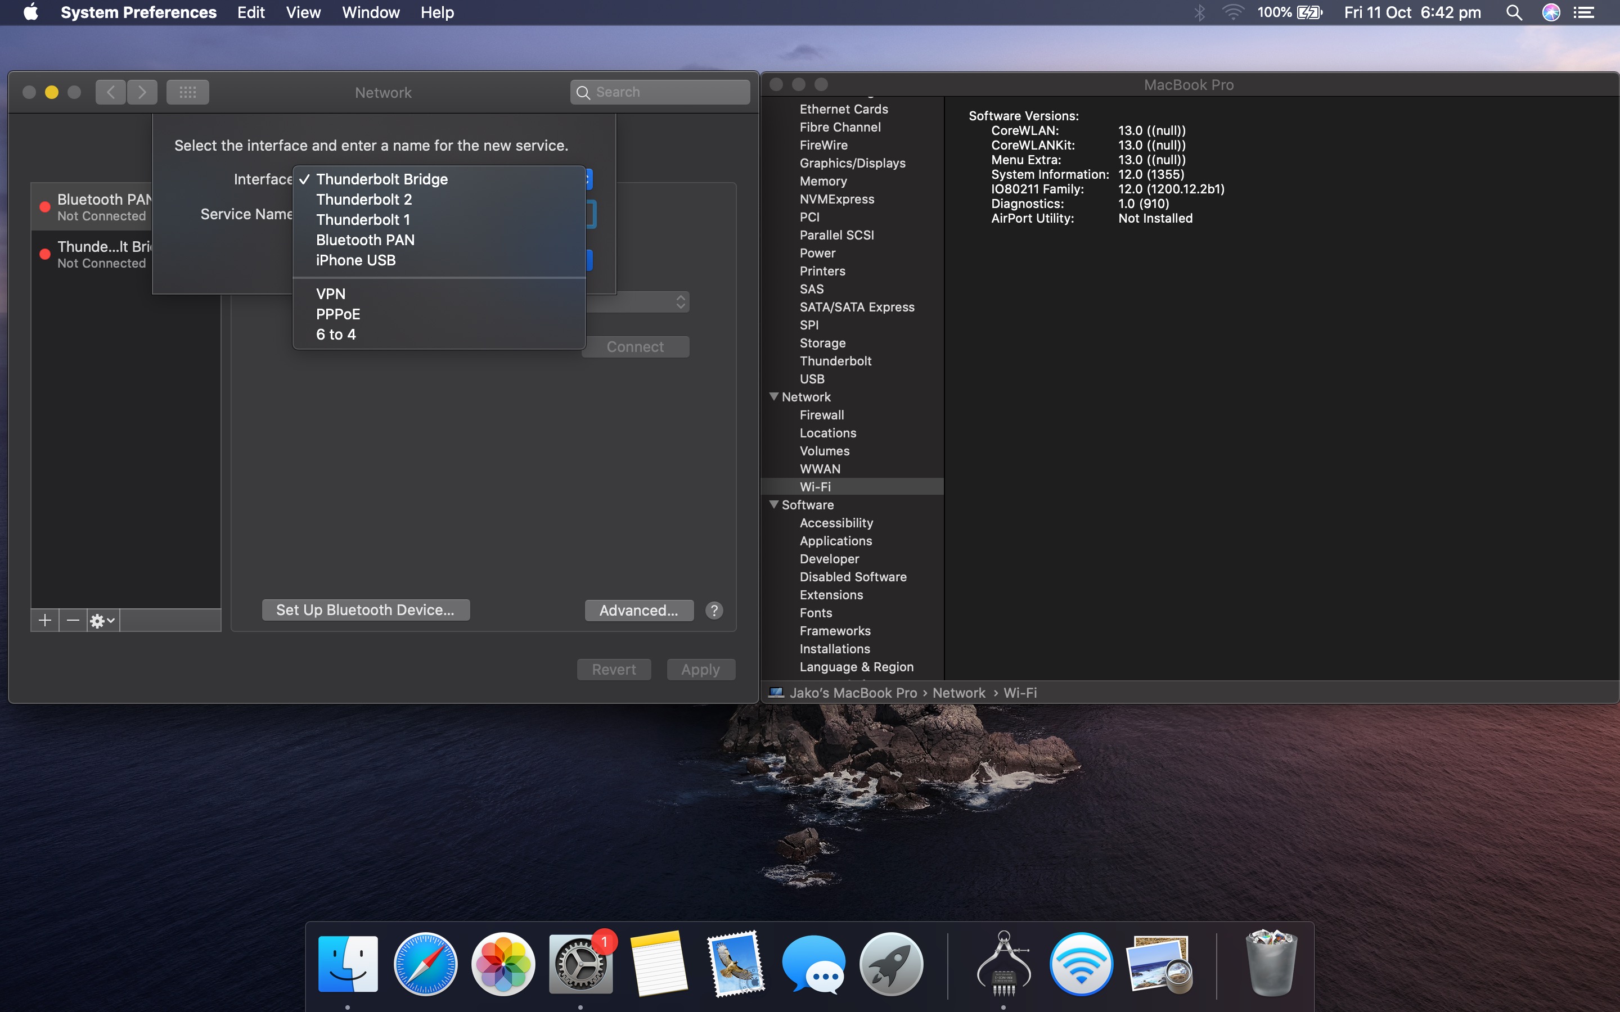Select iPhone USB interface option
The width and height of the screenshot is (1620, 1012).
355,260
